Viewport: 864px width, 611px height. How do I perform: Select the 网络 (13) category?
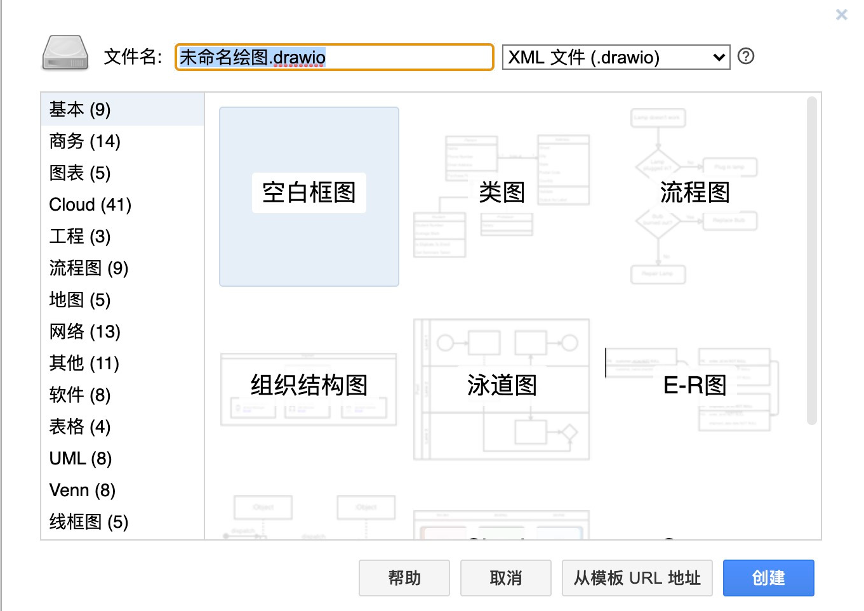[123, 331]
